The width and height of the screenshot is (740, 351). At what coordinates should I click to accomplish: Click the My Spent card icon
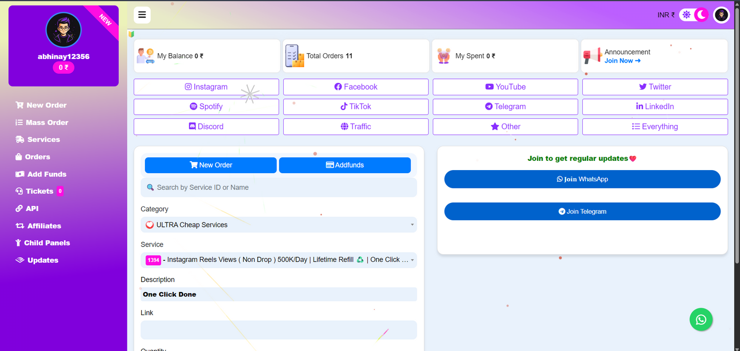443,56
